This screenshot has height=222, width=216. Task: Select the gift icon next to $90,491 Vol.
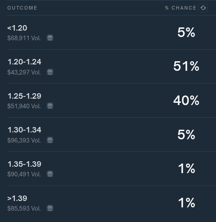point(50,174)
